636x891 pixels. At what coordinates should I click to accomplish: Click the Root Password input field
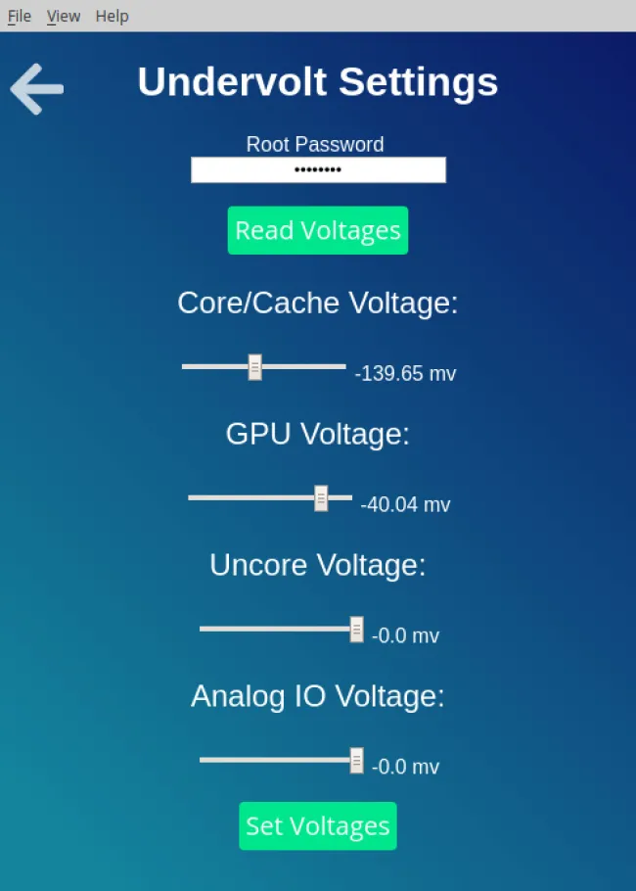tap(318, 170)
